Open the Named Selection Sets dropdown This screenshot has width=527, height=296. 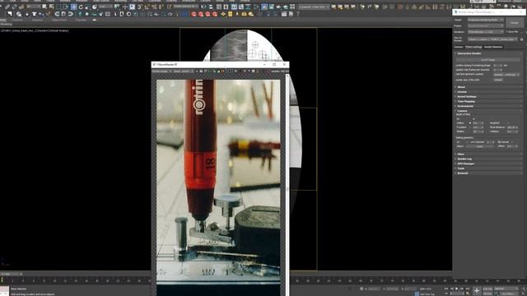click(186, 7)
